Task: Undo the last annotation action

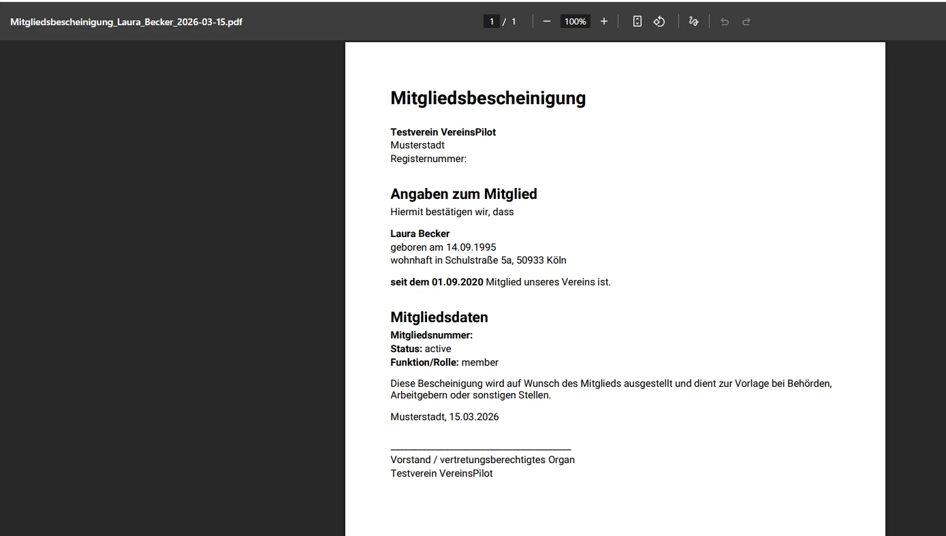Action: (x=724, y=21)
